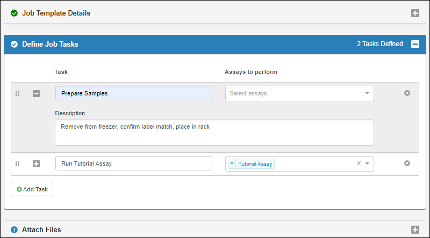The image size is (430, 238).
Task: Click into the Description text area
Action: click(214, 132)
